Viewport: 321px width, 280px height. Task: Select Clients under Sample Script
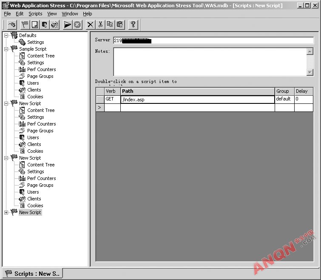click(34, 90)
